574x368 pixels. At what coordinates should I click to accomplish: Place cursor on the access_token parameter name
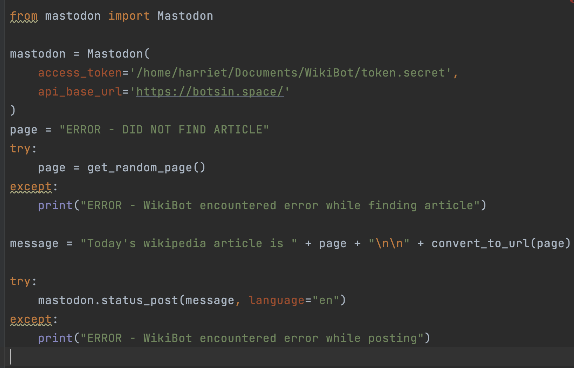pyautogui.click(x=80, y=73)
